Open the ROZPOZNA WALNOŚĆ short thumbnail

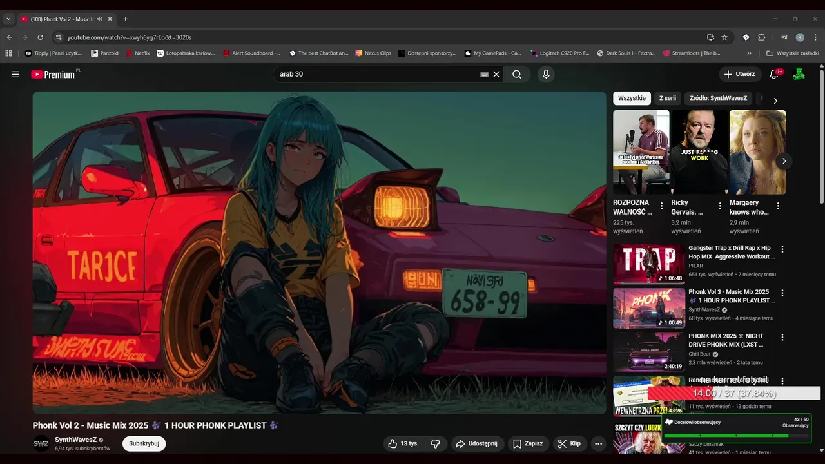pyautogui.click(x=641, y=152)
